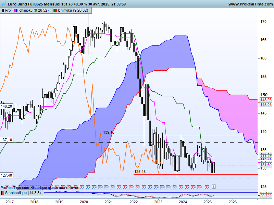Open the info icon near the time axis
Screen dimensions: 274x205
coord(213,187)
